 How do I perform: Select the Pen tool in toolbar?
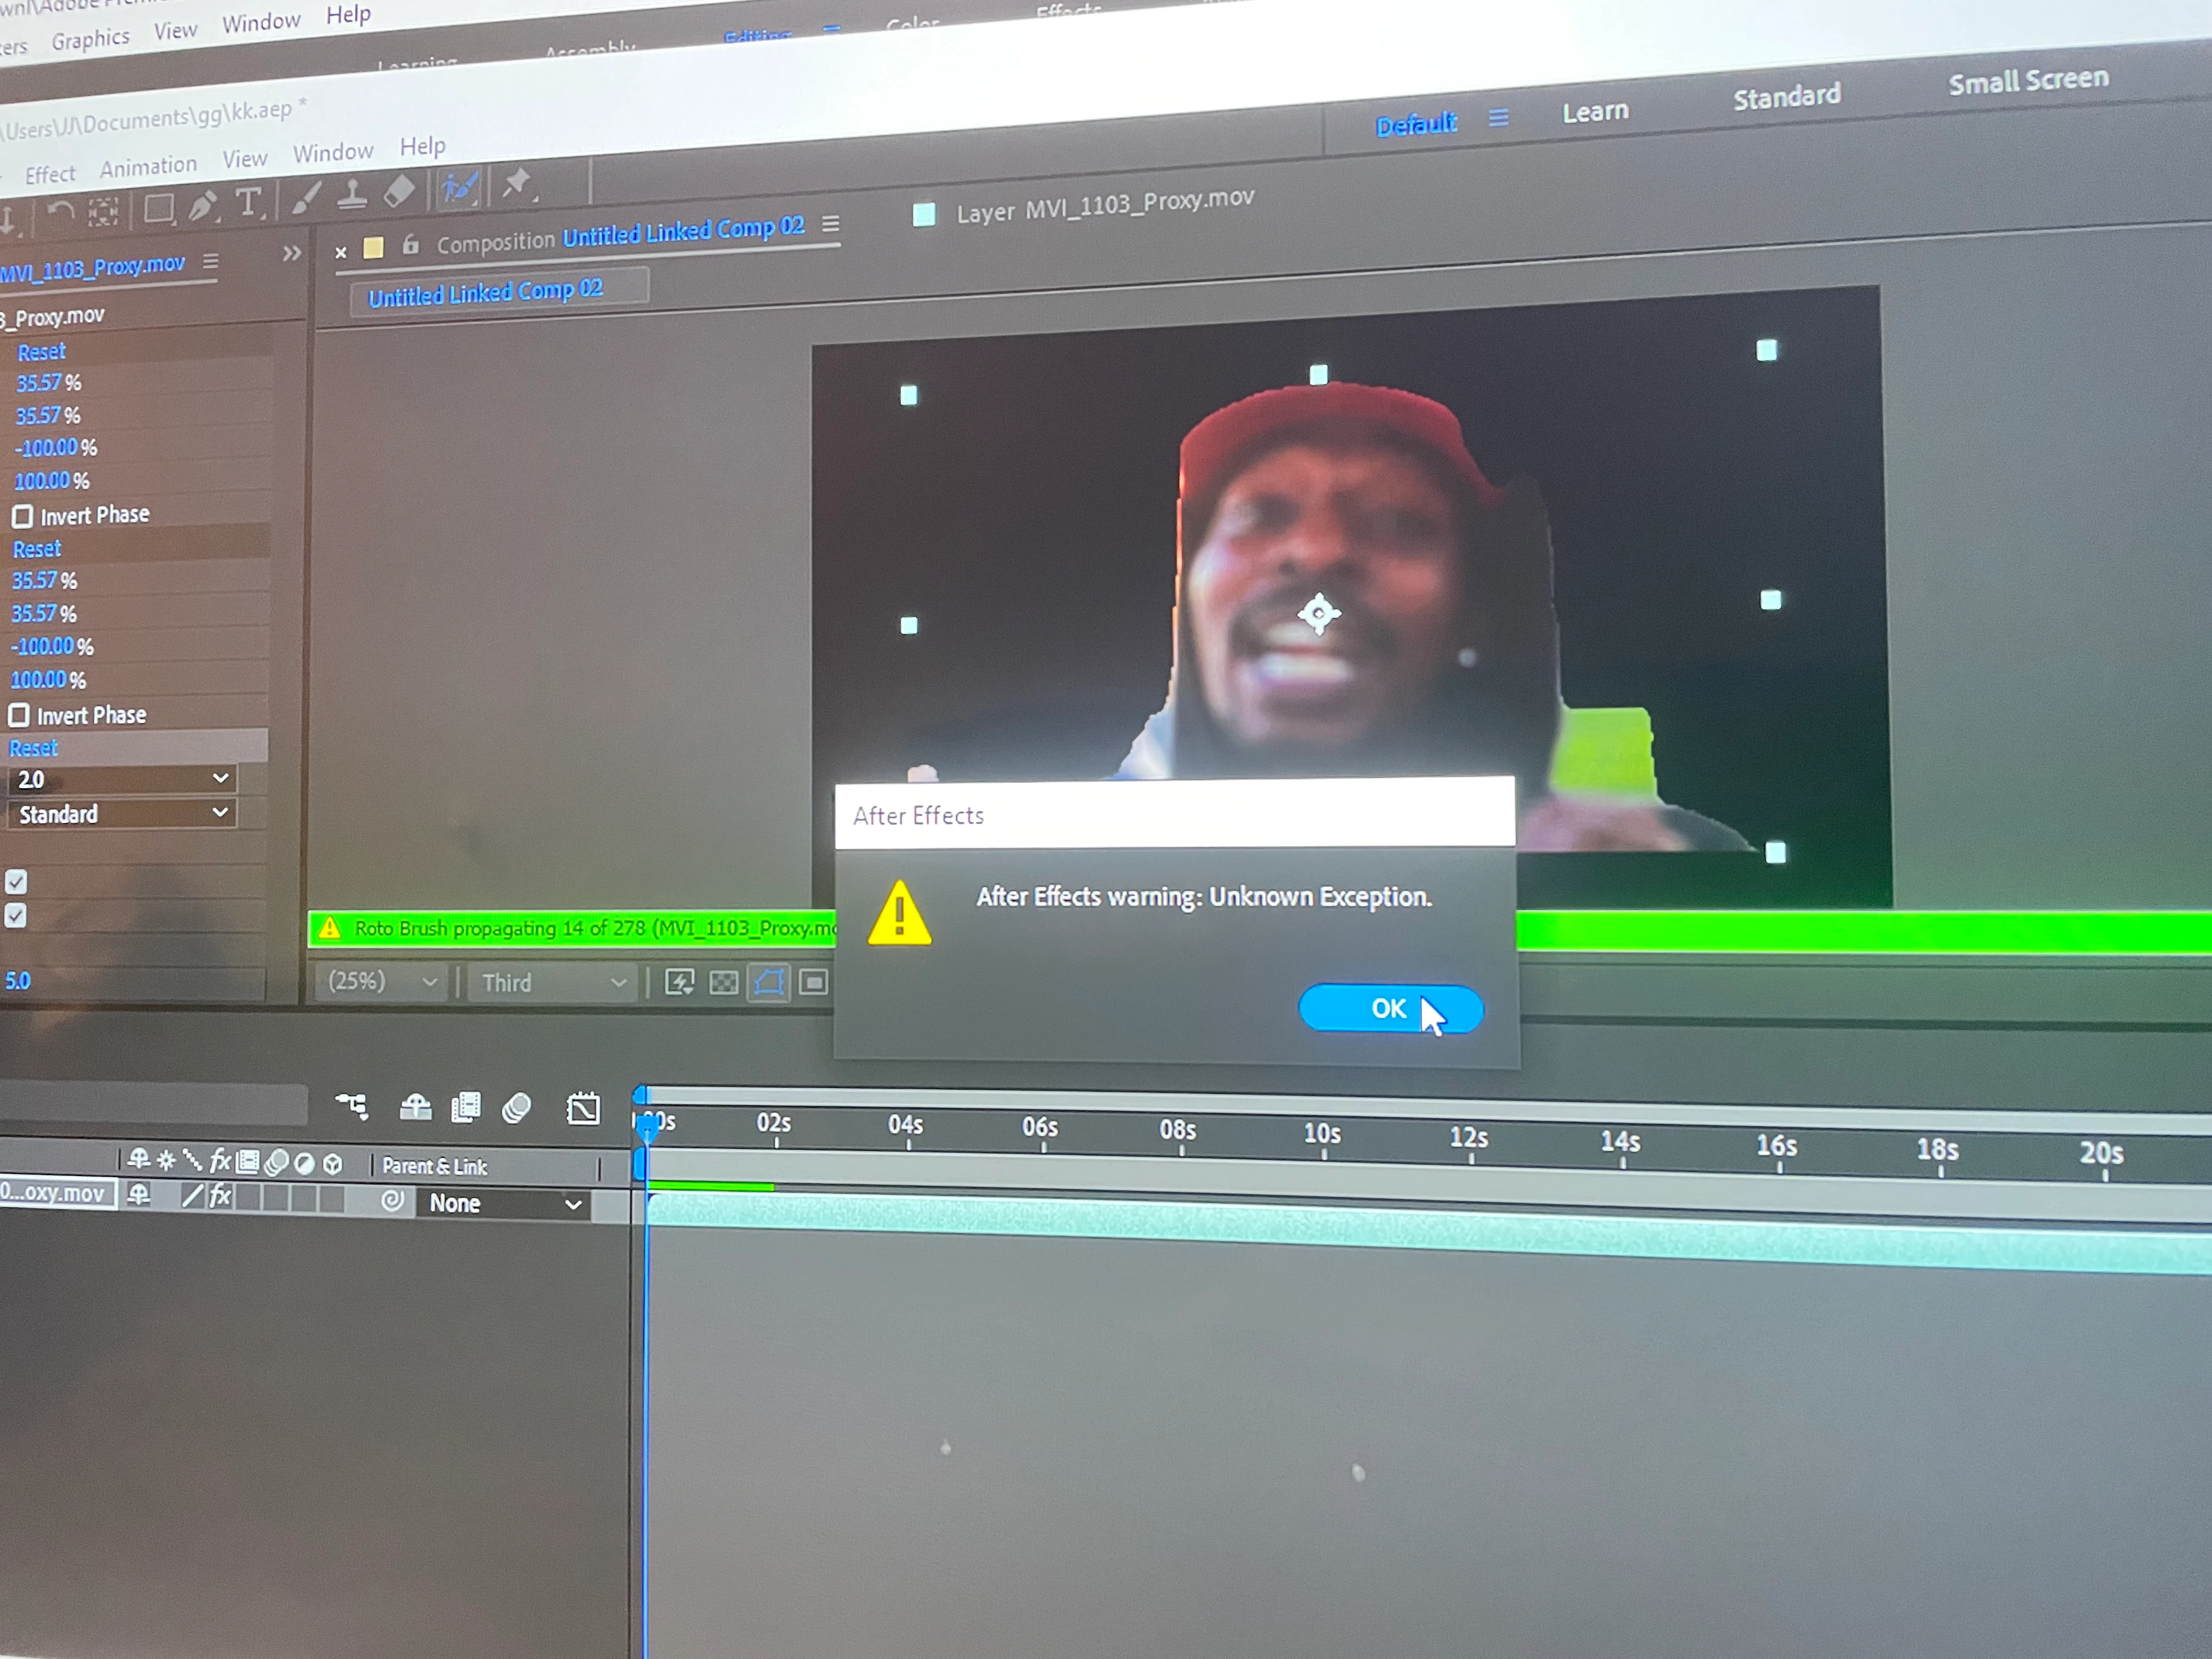click(x=203, y=206)
